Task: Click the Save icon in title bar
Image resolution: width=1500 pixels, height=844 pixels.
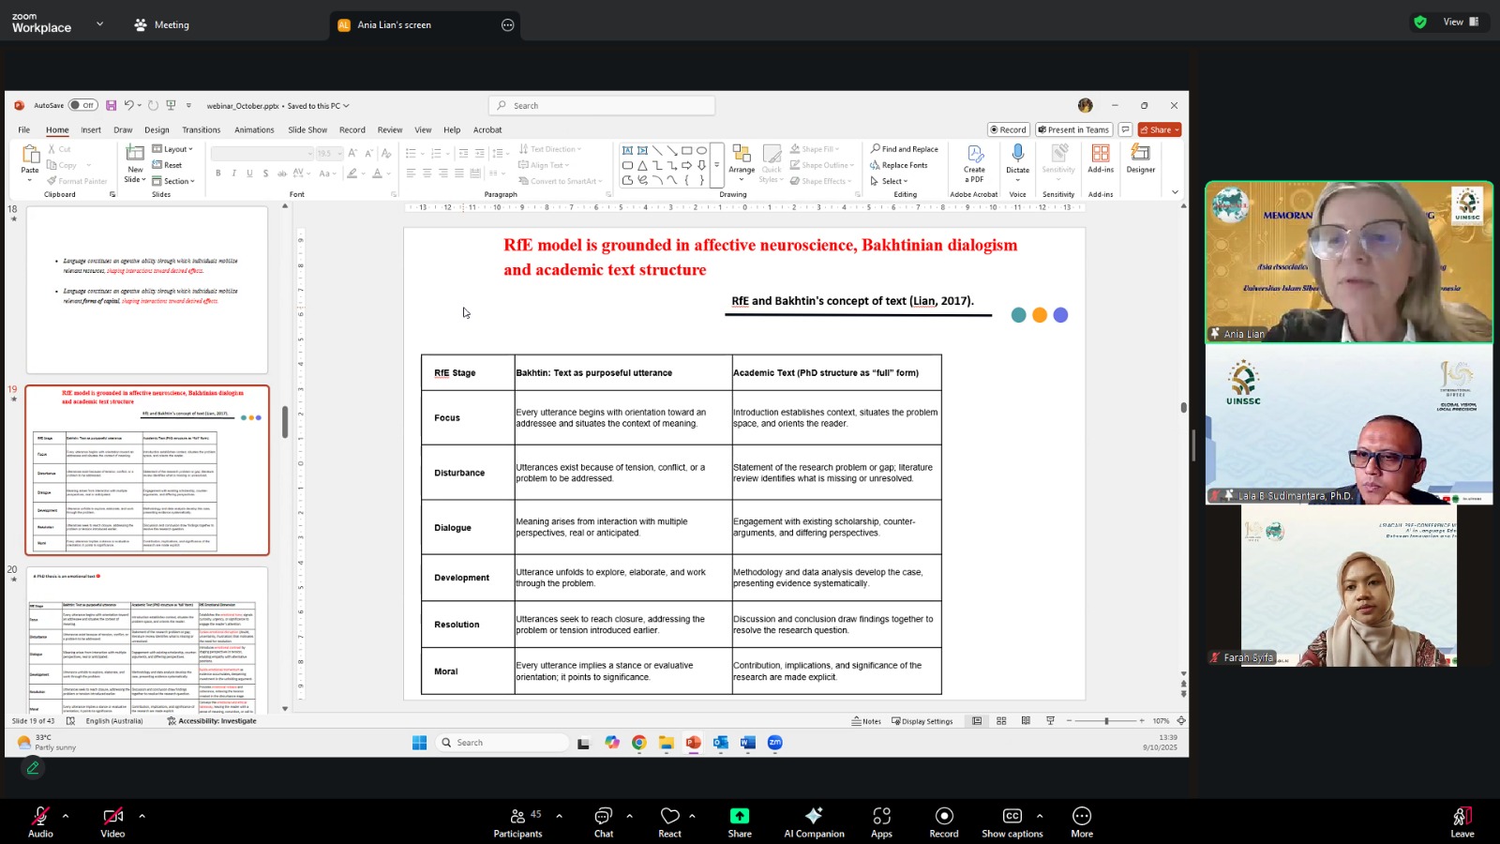Action: point(111,105)
